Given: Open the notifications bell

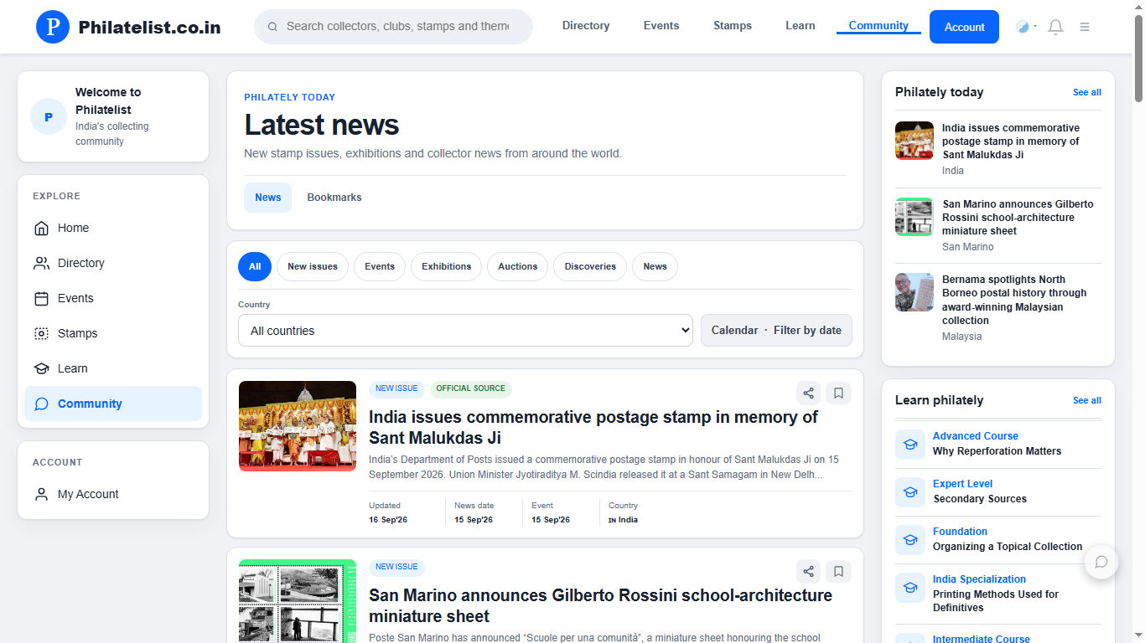Looking at the screenshot, I should [x=1056, y=27].
